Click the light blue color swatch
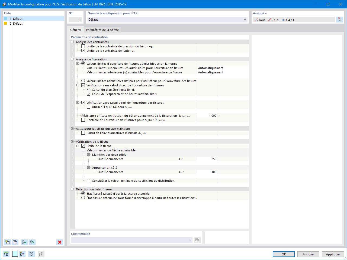 point(15,254)
